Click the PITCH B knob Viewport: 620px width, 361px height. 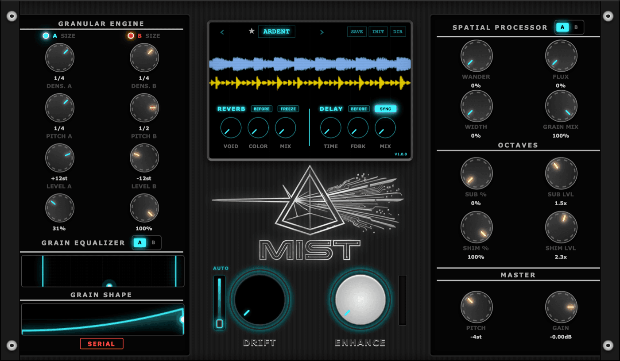pos(144,158)
